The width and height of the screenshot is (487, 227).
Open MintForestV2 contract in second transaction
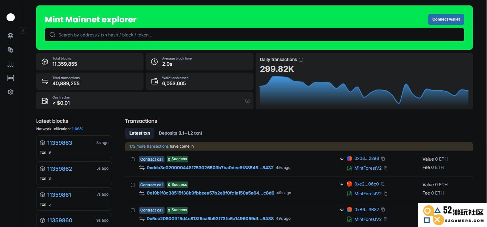point(368,194)
